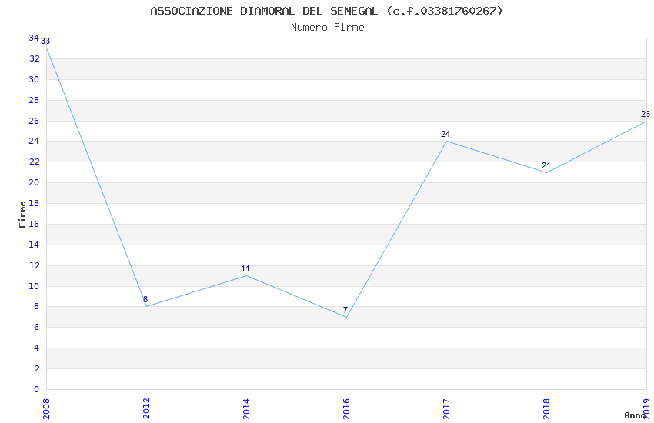Click y-axis tick value 22

click(34, 162)
